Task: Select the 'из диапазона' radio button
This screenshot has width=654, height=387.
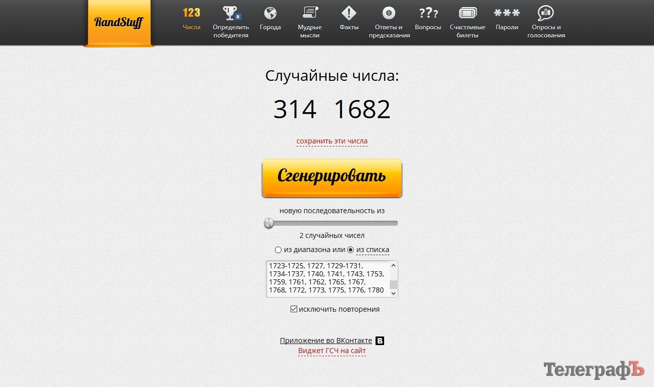Action: pyautogui.click(x=278, y=250)
